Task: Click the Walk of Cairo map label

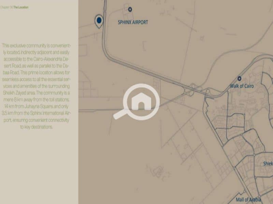Action: [x=242, y=86]
